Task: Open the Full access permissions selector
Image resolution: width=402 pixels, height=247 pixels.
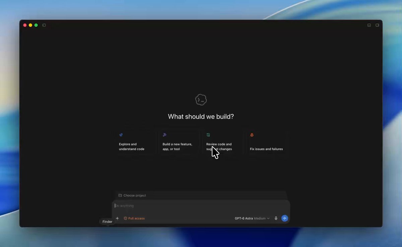Action: 134,218
